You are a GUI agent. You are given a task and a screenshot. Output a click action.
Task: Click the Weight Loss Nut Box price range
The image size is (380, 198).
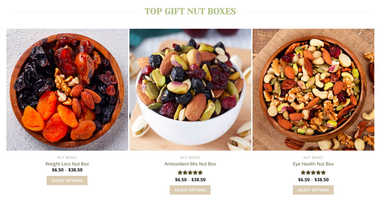(x=67, y=170)
